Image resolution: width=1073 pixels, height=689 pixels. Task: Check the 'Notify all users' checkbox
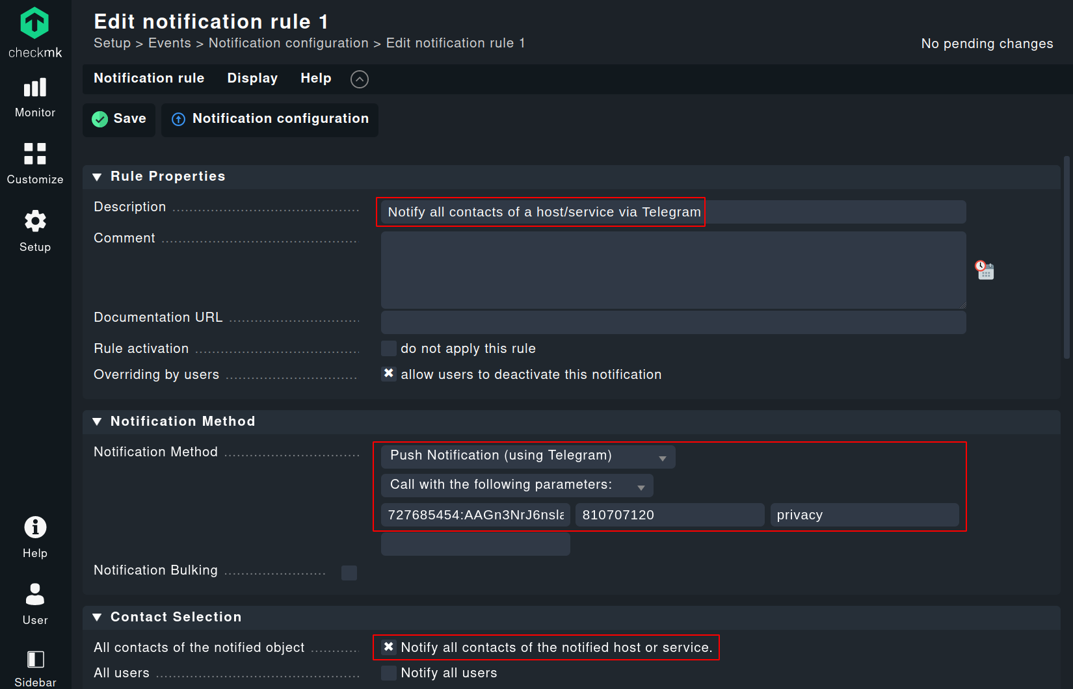389,673
